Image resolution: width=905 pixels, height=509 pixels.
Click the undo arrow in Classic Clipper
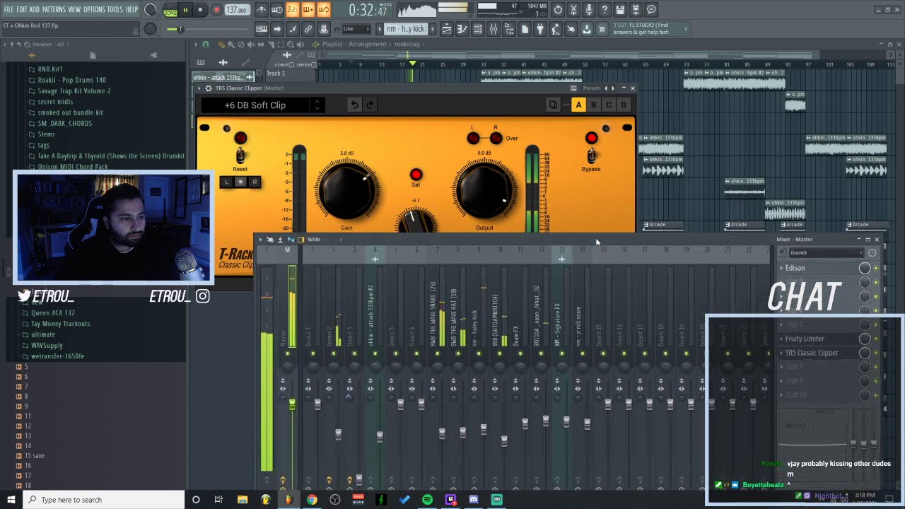[x=354, y=105]
